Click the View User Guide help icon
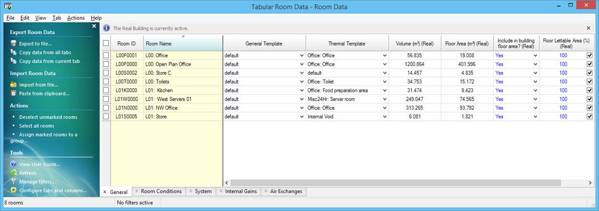 coord(13,164)
